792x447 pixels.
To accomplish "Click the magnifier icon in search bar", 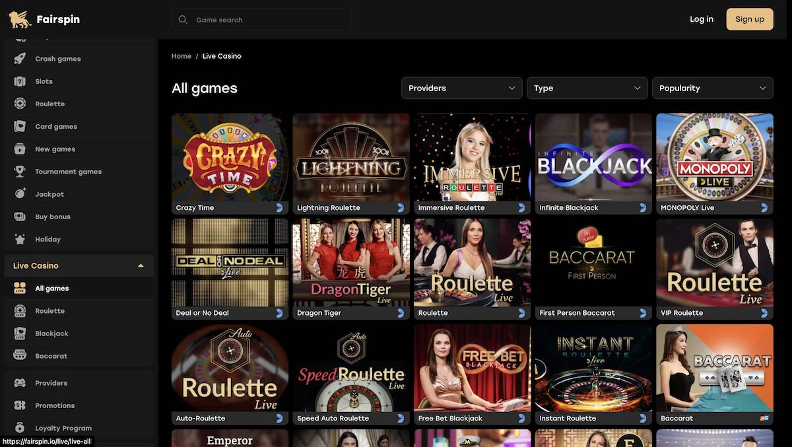I will (x=183, y=20).
